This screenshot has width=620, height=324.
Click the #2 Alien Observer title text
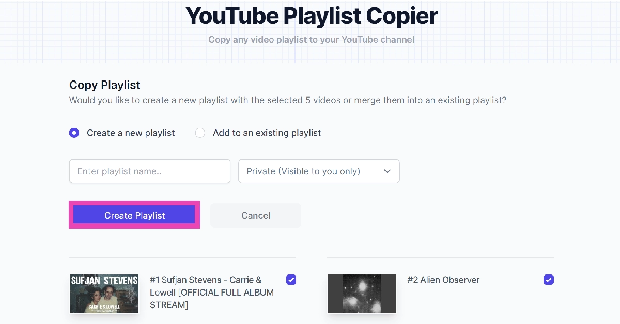click(443, 280)
